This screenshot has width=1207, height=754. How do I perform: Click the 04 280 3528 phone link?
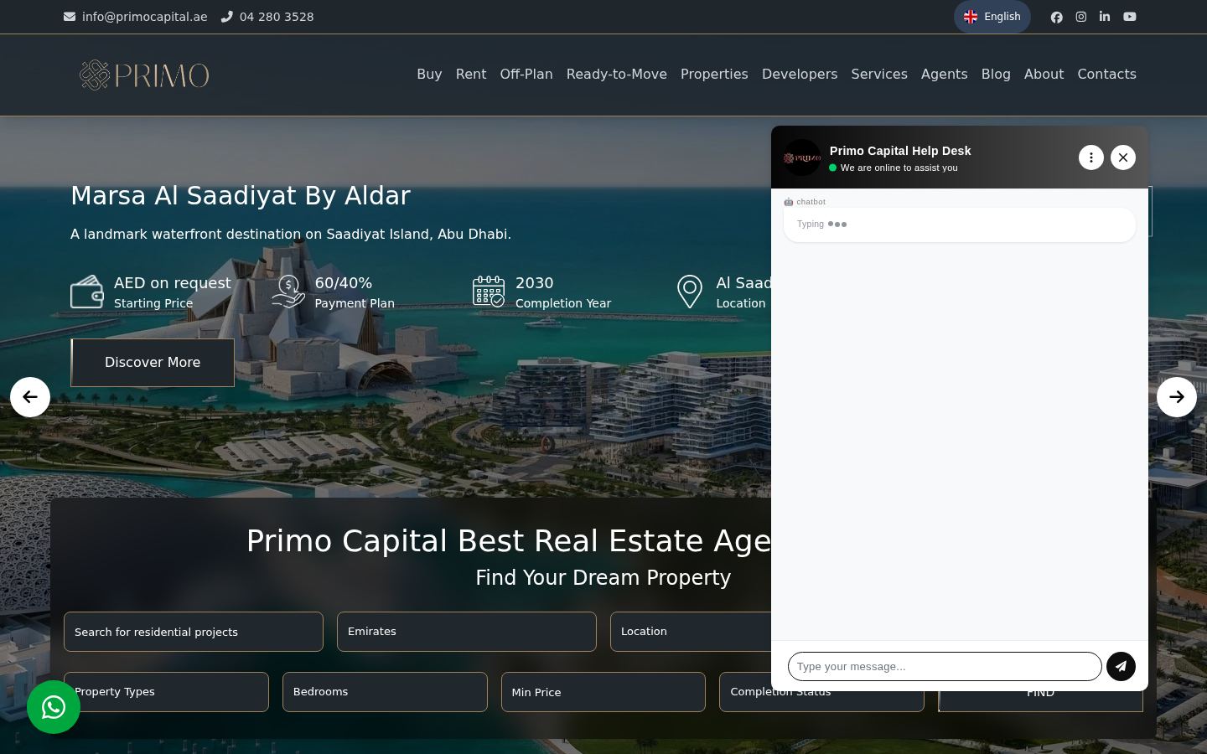pos(277,17)
